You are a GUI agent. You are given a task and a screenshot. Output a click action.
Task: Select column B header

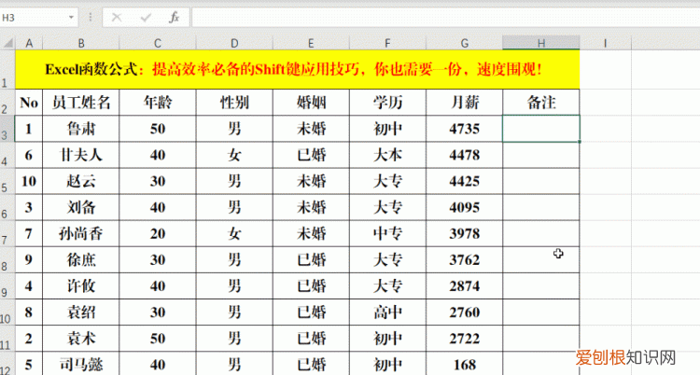pyautogui.click(x=81, y=43)
